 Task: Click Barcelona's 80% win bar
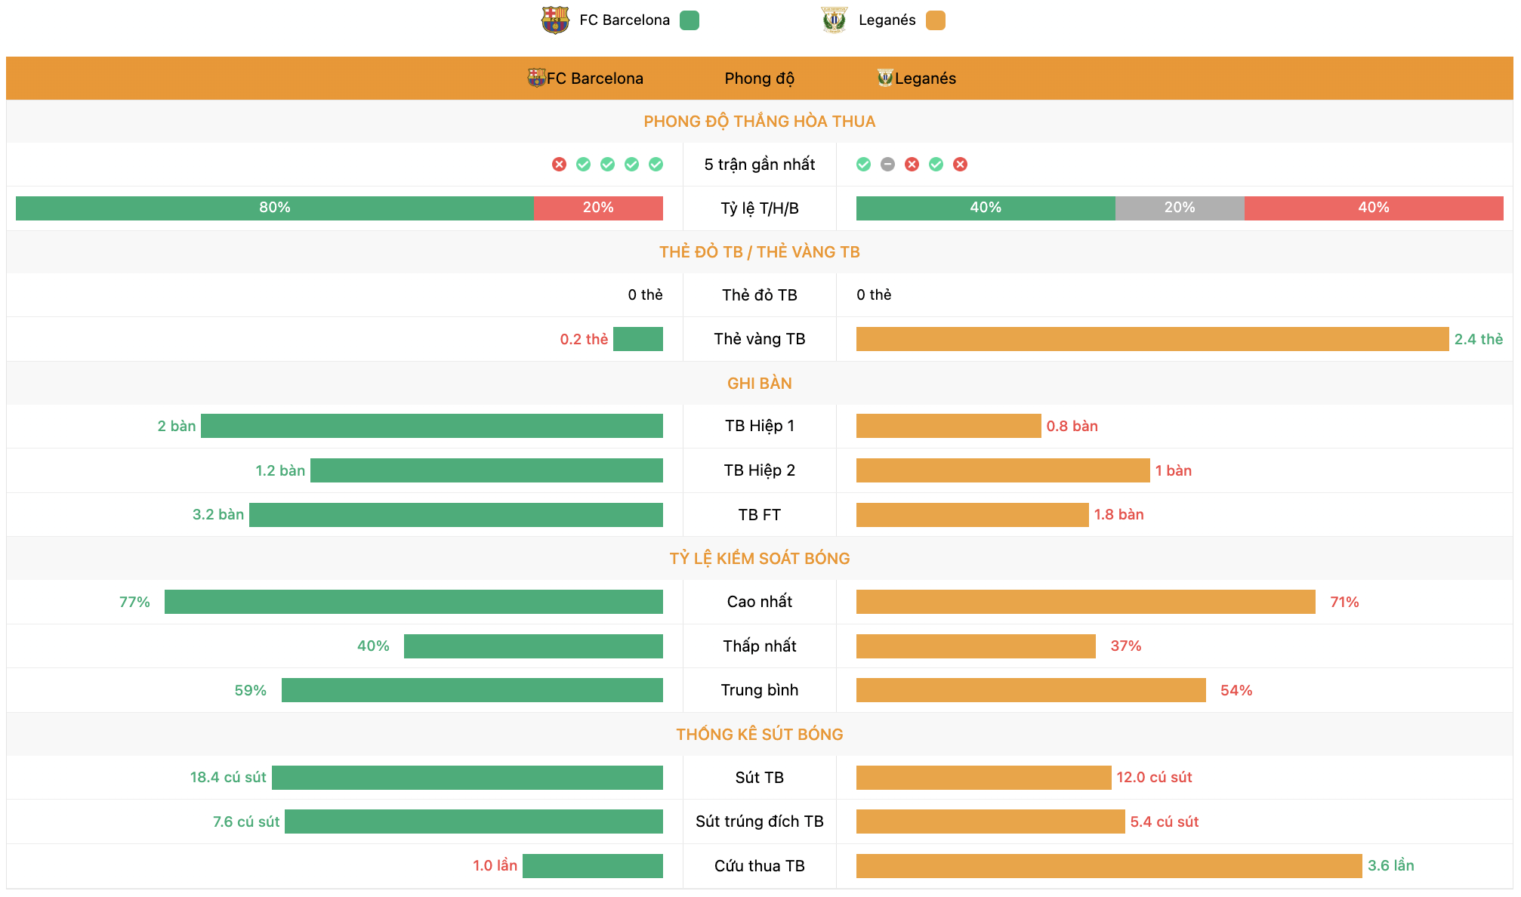click(x=275, y=208)
